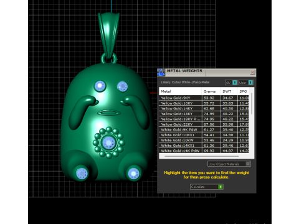Click the 62.68 grams cell
Screen dimensions: 299x224
(x=211, y=108)
